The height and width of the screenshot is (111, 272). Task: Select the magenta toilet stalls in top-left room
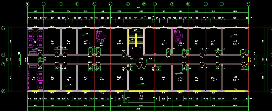tap(35, 39)
